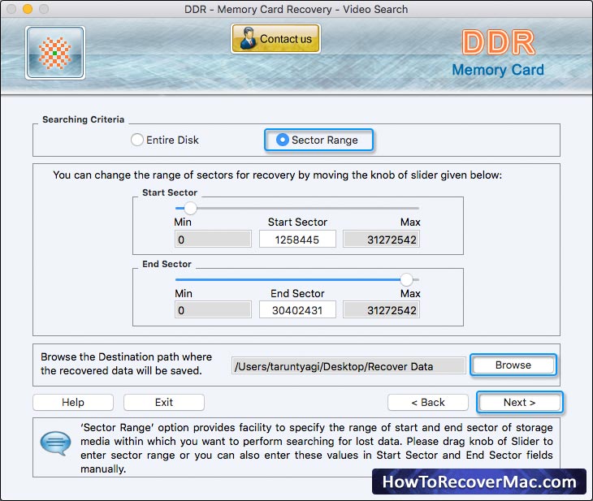Click the Contact us button
The height and width of the screenshot is (501, 593).
click(275, 38)
